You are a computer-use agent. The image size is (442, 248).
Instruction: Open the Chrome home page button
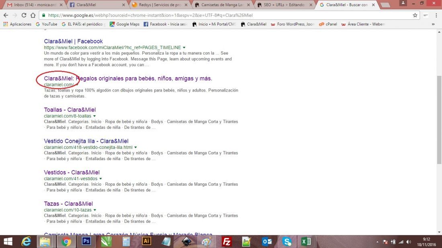(33, 15)
